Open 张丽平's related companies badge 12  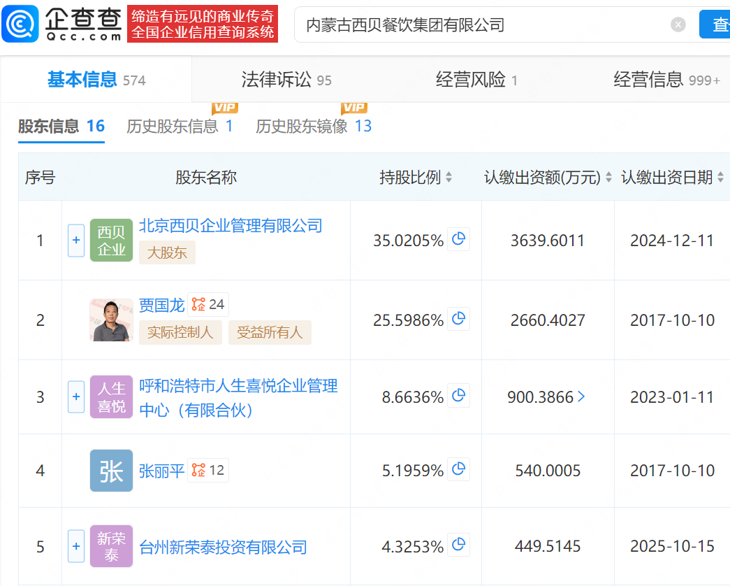click(x=209, y=470)
